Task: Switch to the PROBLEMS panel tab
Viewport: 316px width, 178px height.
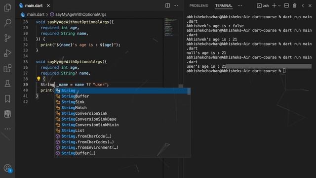Action: [x=198, y=5]
